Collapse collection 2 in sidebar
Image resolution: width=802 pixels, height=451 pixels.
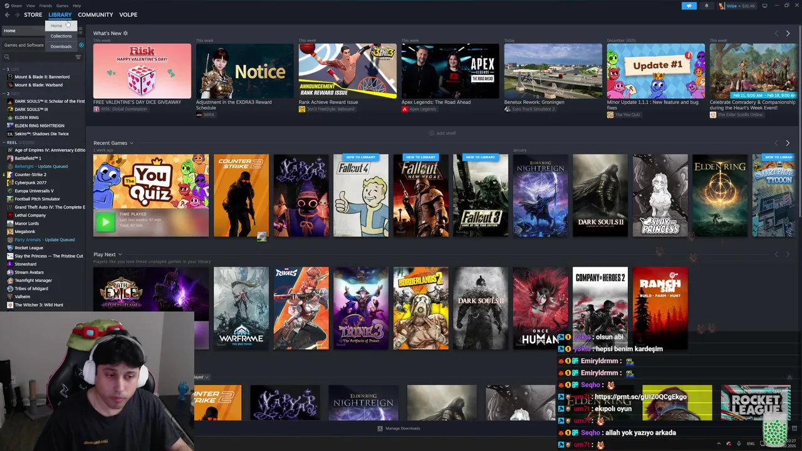point(4,93)
